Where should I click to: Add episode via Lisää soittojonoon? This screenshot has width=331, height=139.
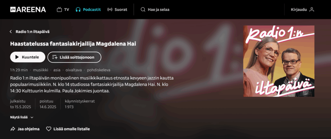pyautogui.click(x=74, y=57)
